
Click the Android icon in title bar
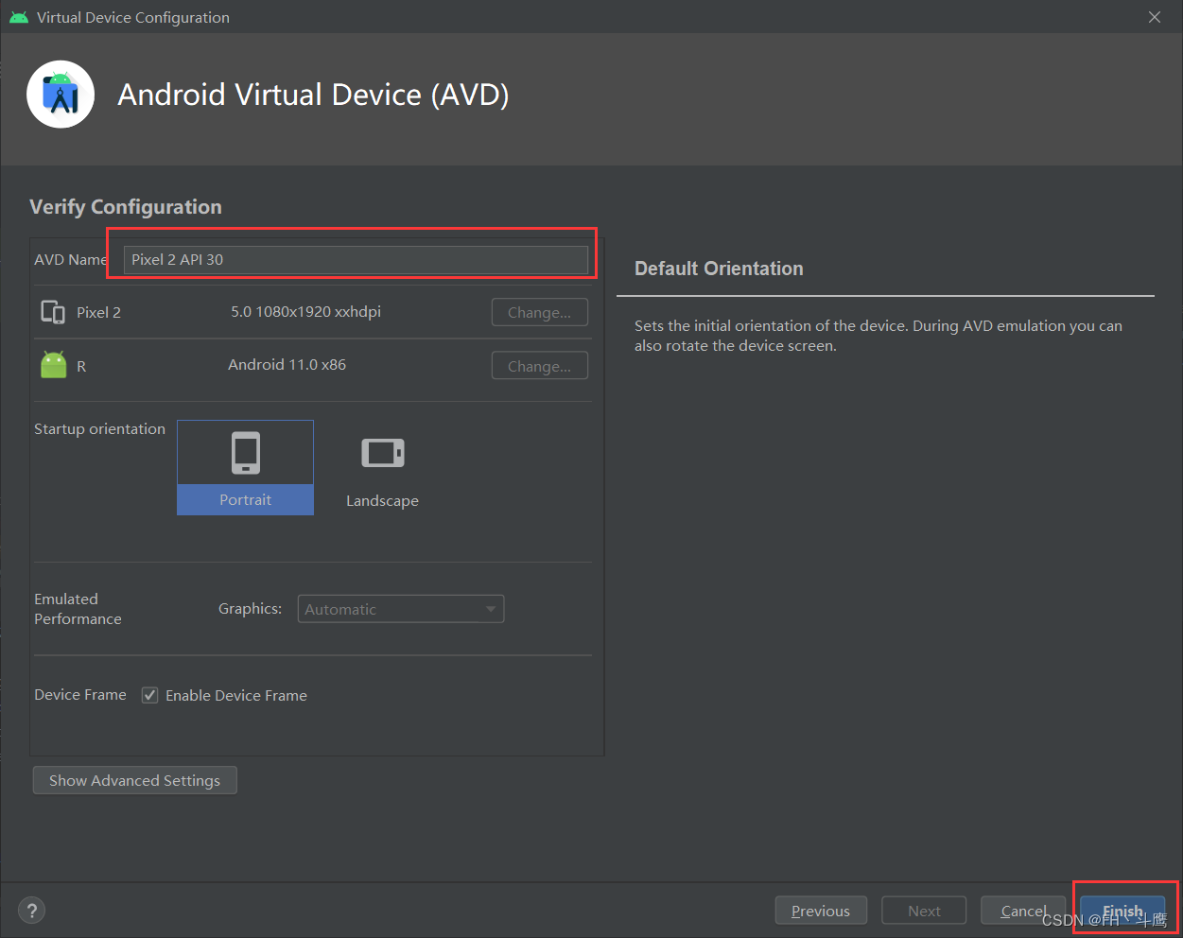point(19,17)
